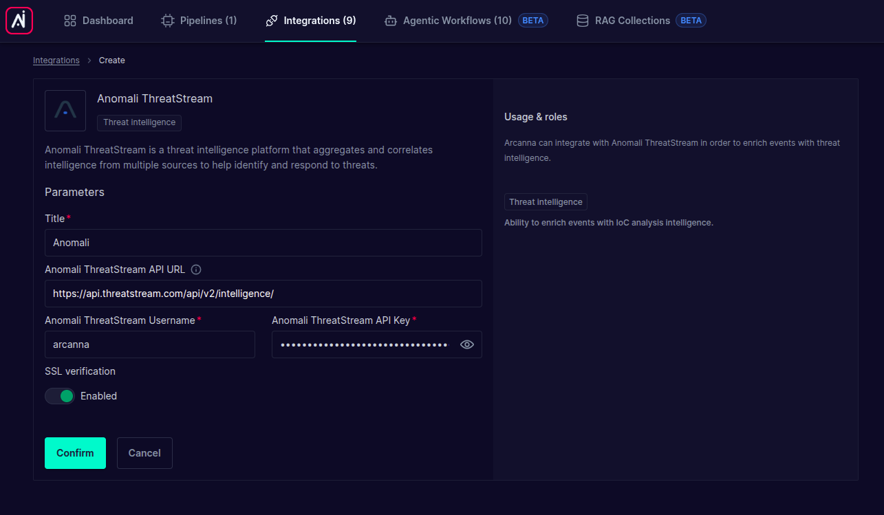The width and height of the screenshot is (884, 515).
Task: Confirm the integration creation
Action: [75, 453]
